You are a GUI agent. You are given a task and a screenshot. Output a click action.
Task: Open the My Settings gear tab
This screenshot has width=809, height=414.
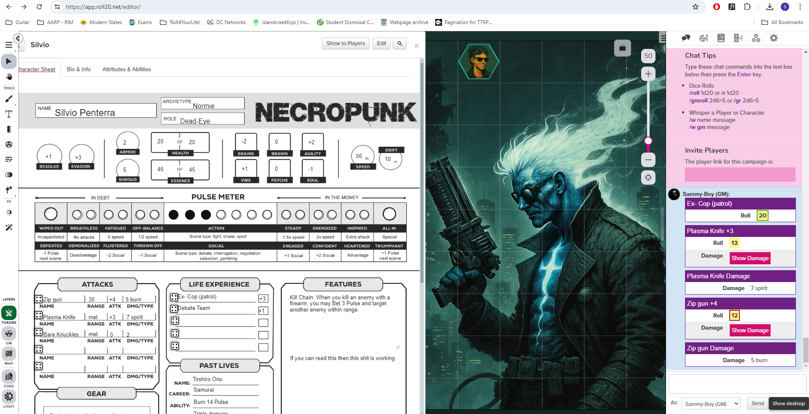[x=774, y=38]
